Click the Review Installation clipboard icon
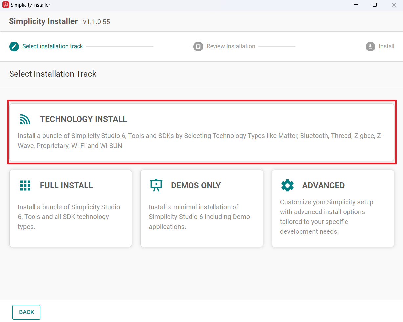Image resolution: width=403 pixels, height=322 pixels. tap(198, 46)
